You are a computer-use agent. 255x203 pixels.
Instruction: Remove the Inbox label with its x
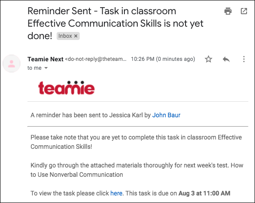pyautogui.click(x=76, y=36)
